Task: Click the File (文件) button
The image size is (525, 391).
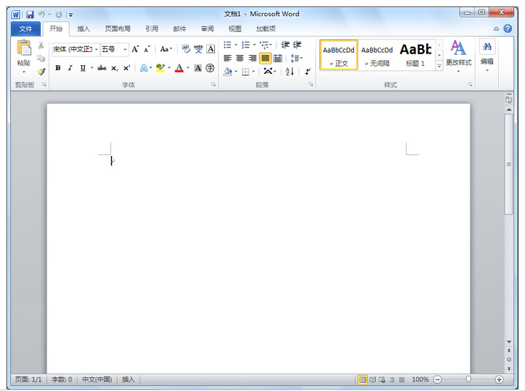Action: pos(26,29)
